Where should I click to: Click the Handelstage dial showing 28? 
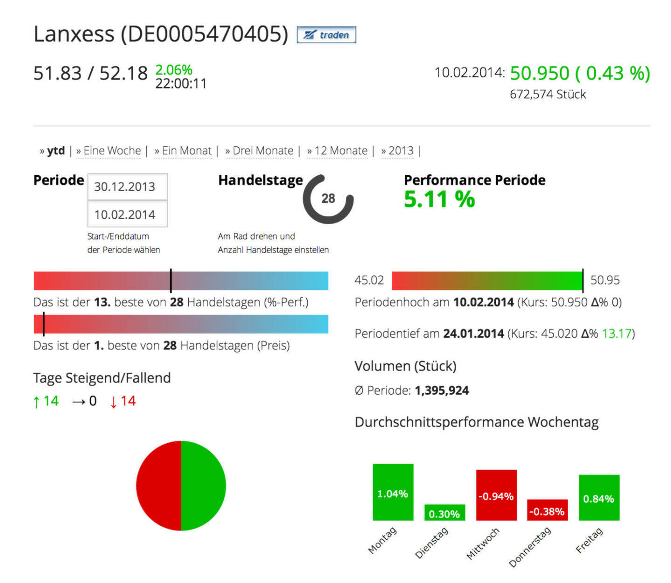(328, 199)
